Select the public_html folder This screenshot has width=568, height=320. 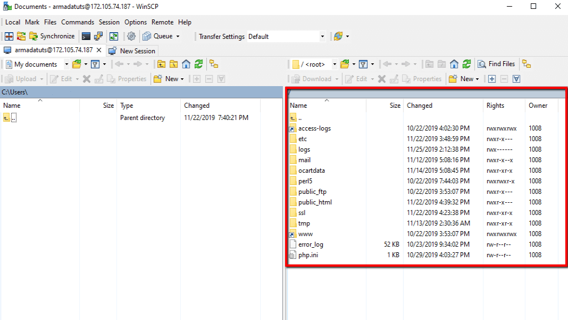pyautogui.click(x=315, y=202)
